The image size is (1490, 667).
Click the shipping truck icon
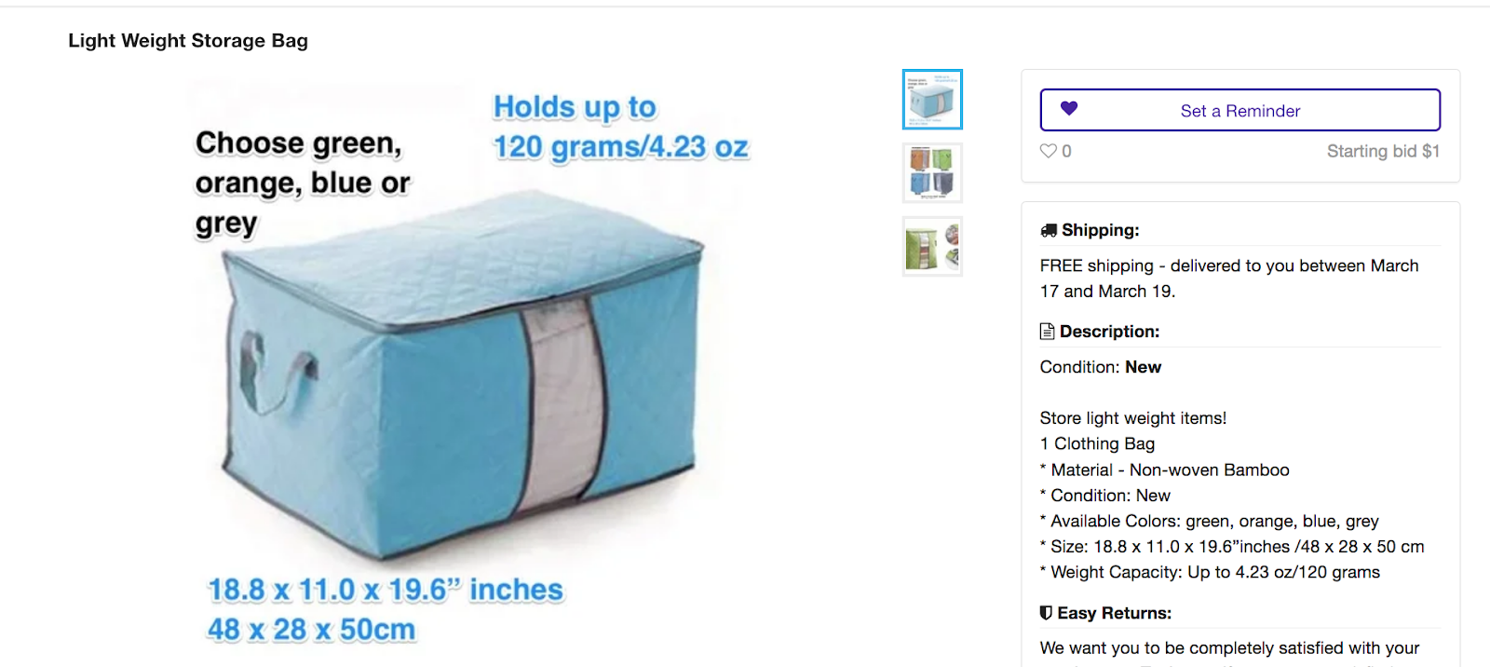click(x=1049, y=230)
